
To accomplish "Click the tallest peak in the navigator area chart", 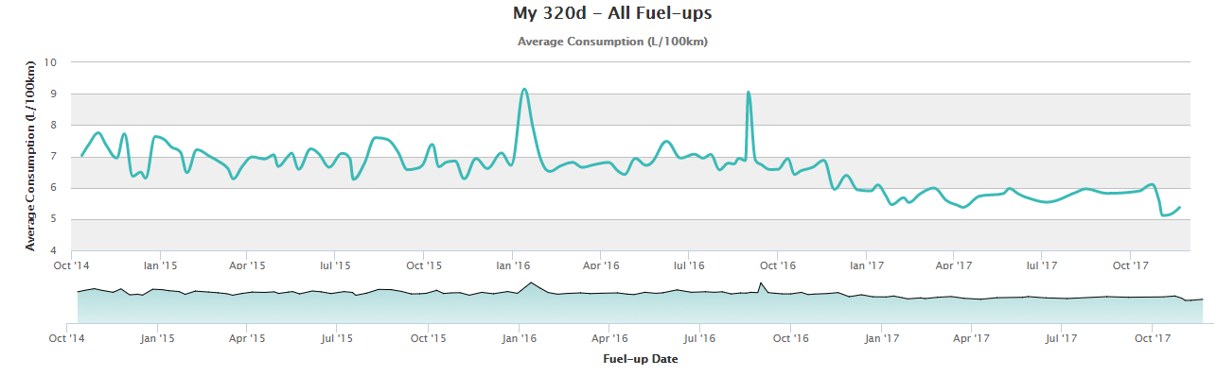I will click(x=531, y=282).
